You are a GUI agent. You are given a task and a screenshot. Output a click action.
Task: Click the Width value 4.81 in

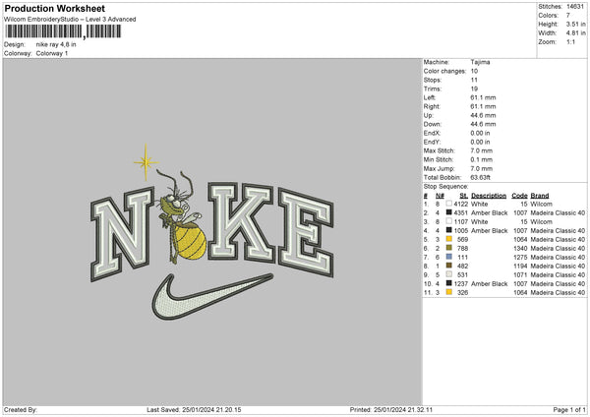click(x=575, y=33)
